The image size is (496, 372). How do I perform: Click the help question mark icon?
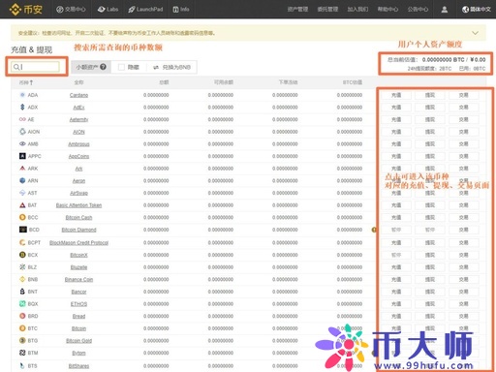click(103, 67)
